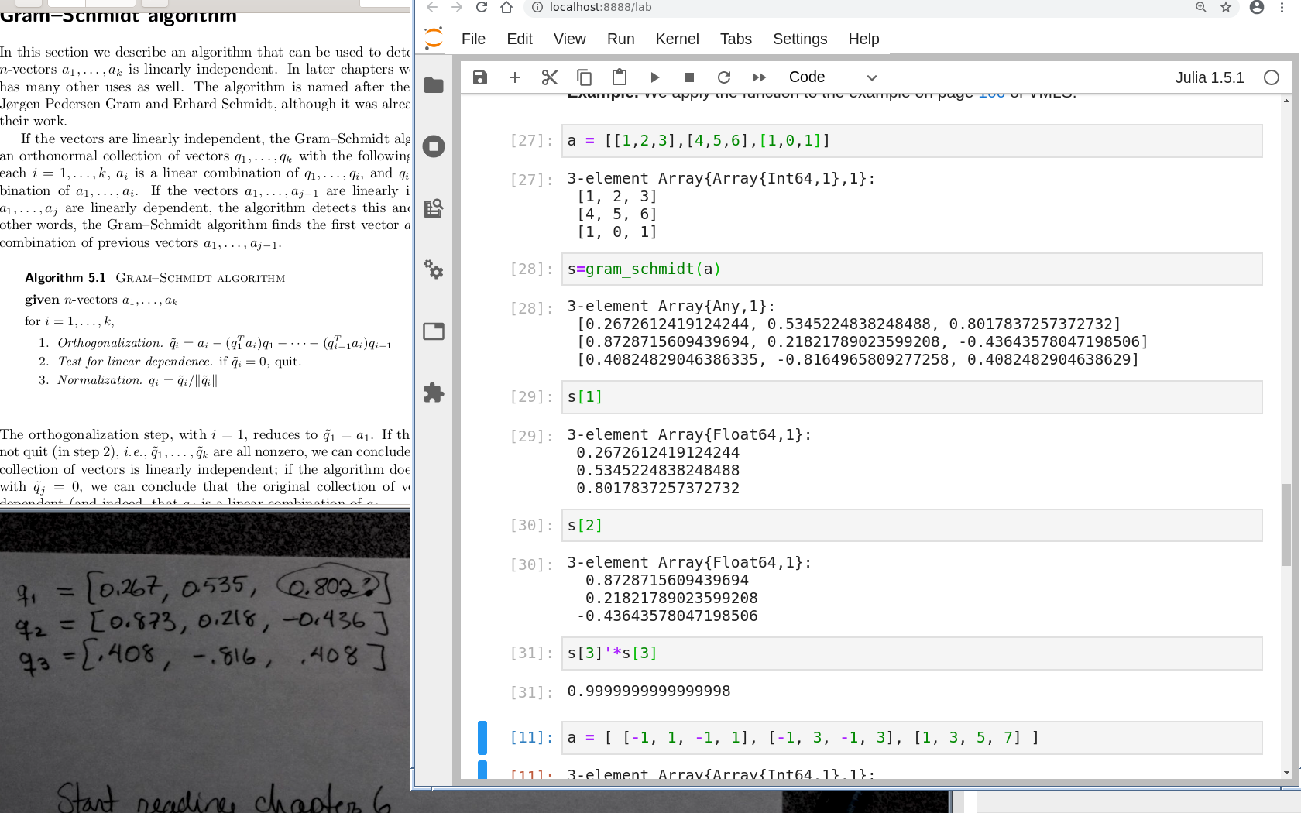Open the file browser folder sidebar icon

coord(434,85)
